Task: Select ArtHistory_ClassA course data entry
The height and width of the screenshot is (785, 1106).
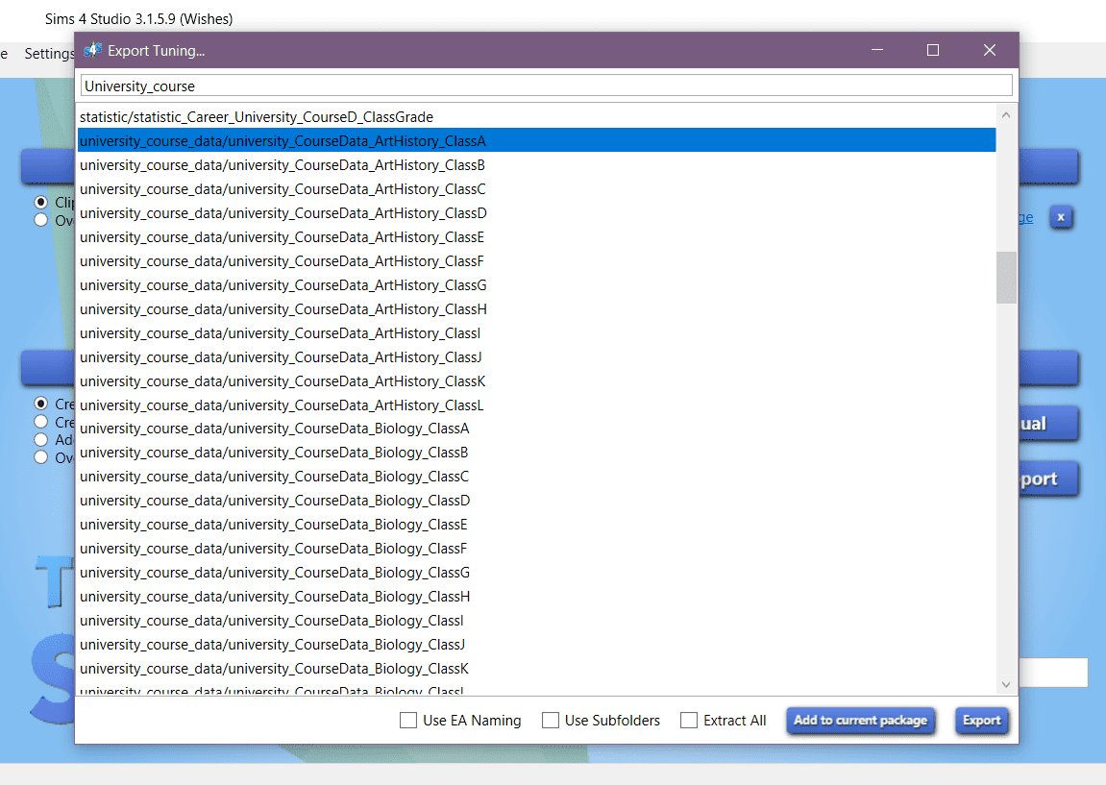Action: 283,141
